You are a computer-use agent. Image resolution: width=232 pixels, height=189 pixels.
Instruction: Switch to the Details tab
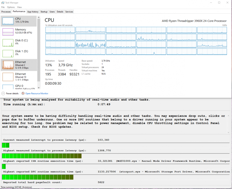coord(60,12)
